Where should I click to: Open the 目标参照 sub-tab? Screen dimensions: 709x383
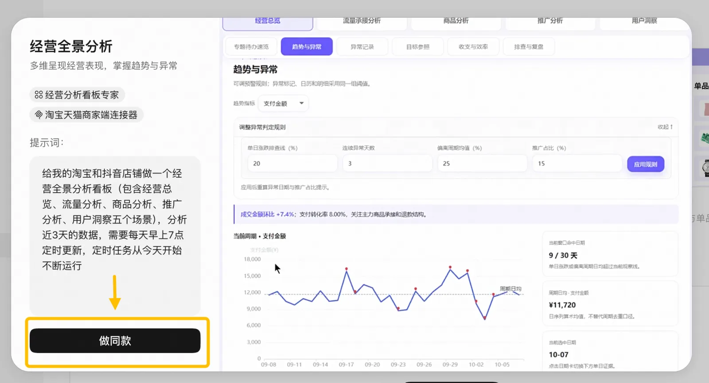coord(418,46)
